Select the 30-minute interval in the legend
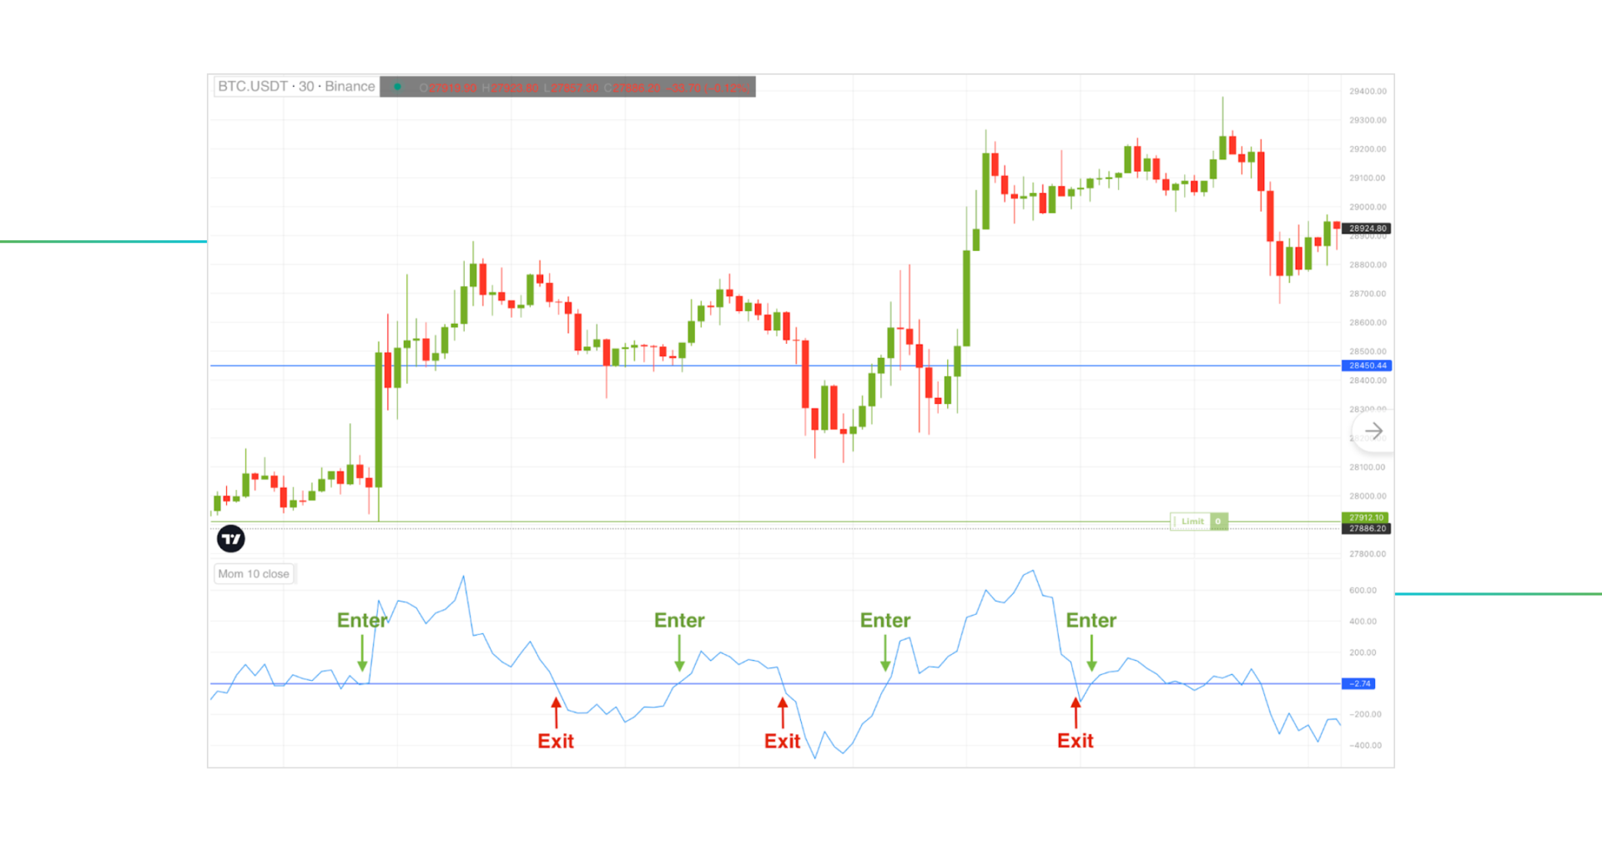Viewport: 1602px width, 841px height. (306, 86)
